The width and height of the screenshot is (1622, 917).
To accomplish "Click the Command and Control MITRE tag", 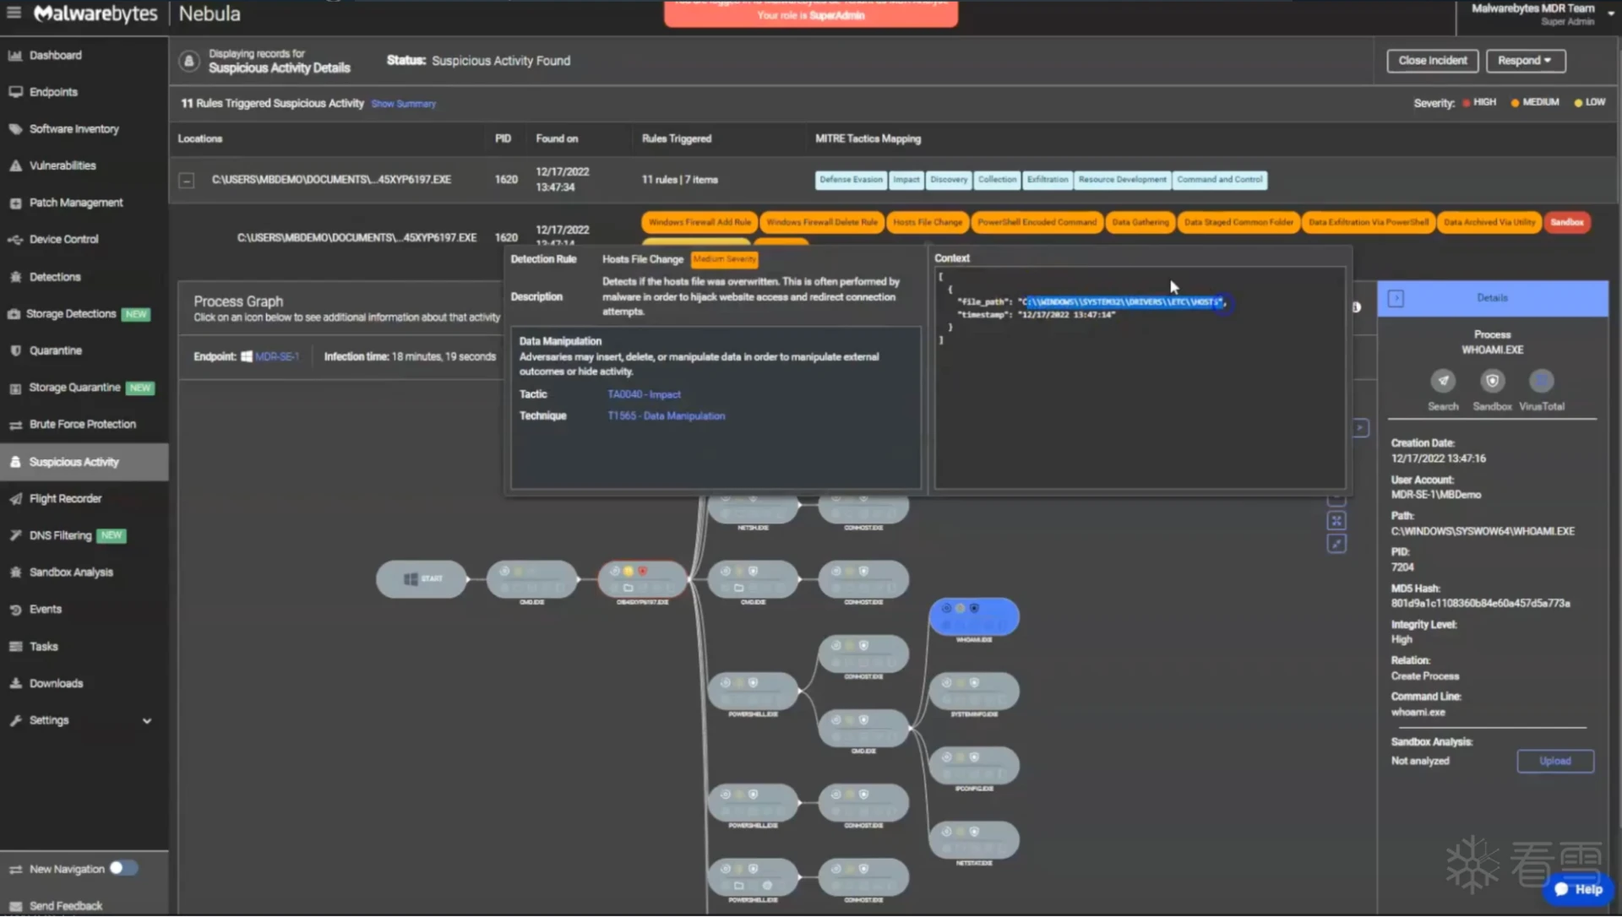I will click(x=1220, y=180).
